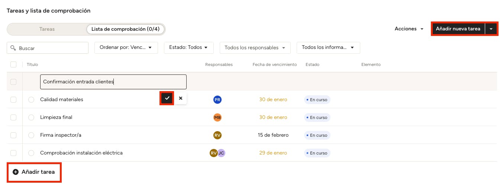Viewport: 503px width, 186px height.
Task: Expand the Estado: Todos filter
Action: [x=188, y=47]
